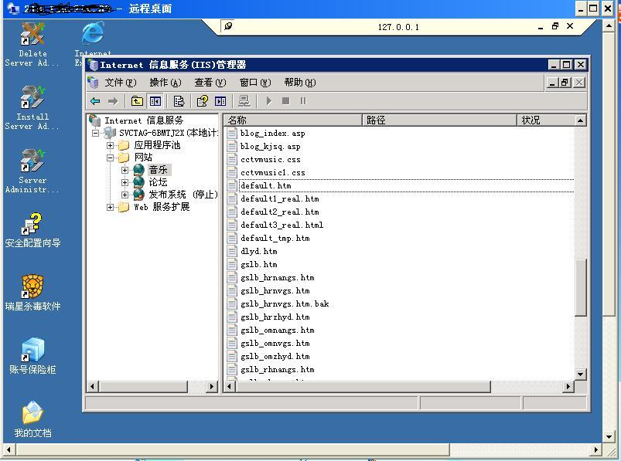621x461 pixels.
Task: Select file default.htm in list
Action: [266, 186]
